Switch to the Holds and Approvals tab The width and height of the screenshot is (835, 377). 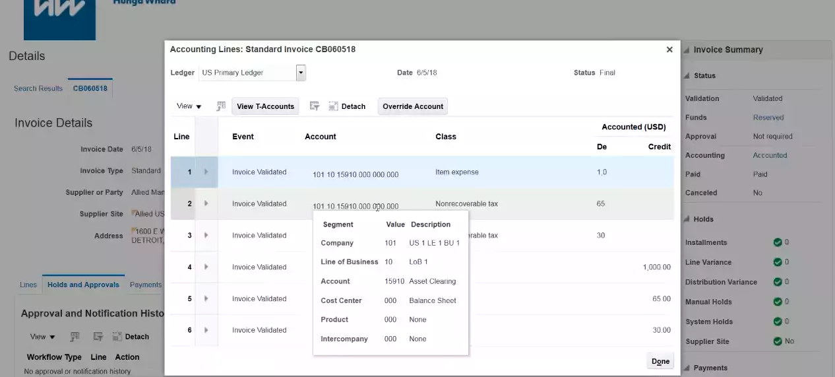83,285
